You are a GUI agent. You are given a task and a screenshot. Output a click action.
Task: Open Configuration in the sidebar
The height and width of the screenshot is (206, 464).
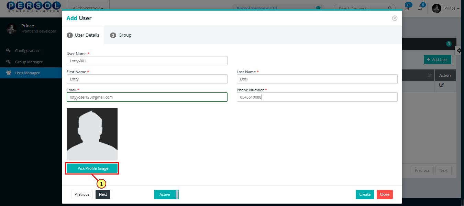point(27,51)
